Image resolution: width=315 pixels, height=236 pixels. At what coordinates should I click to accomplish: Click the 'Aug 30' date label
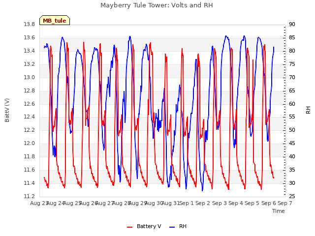[154, 204]
